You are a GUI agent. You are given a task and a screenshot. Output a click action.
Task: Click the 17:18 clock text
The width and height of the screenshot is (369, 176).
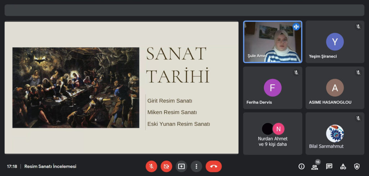(x=12, y=166)
